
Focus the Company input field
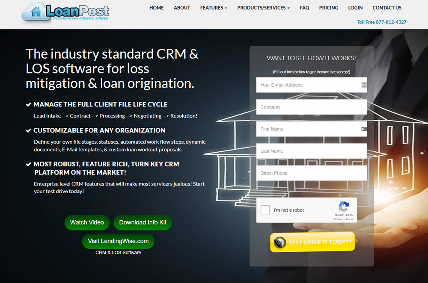click(312, 107)
